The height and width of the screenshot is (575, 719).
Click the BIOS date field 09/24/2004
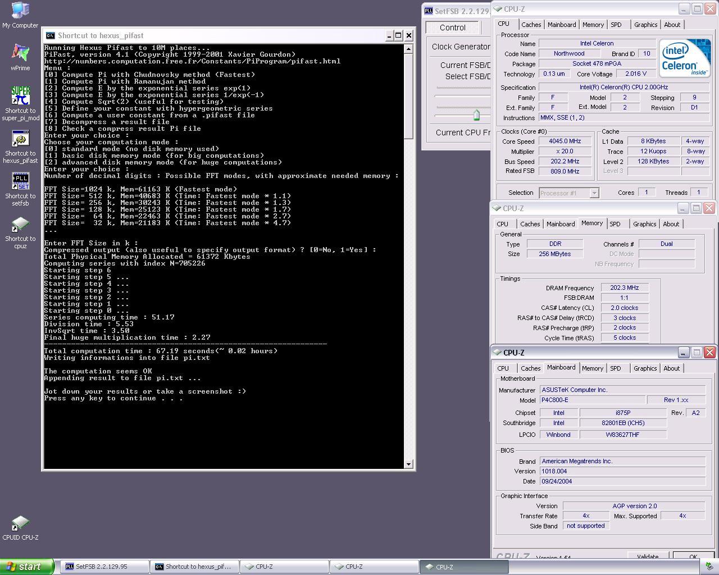click(x=622, y=481)
